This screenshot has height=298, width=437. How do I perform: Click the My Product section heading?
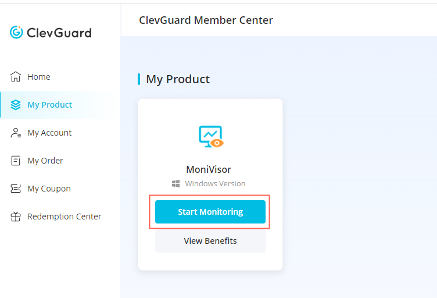[x=178, y=79]
